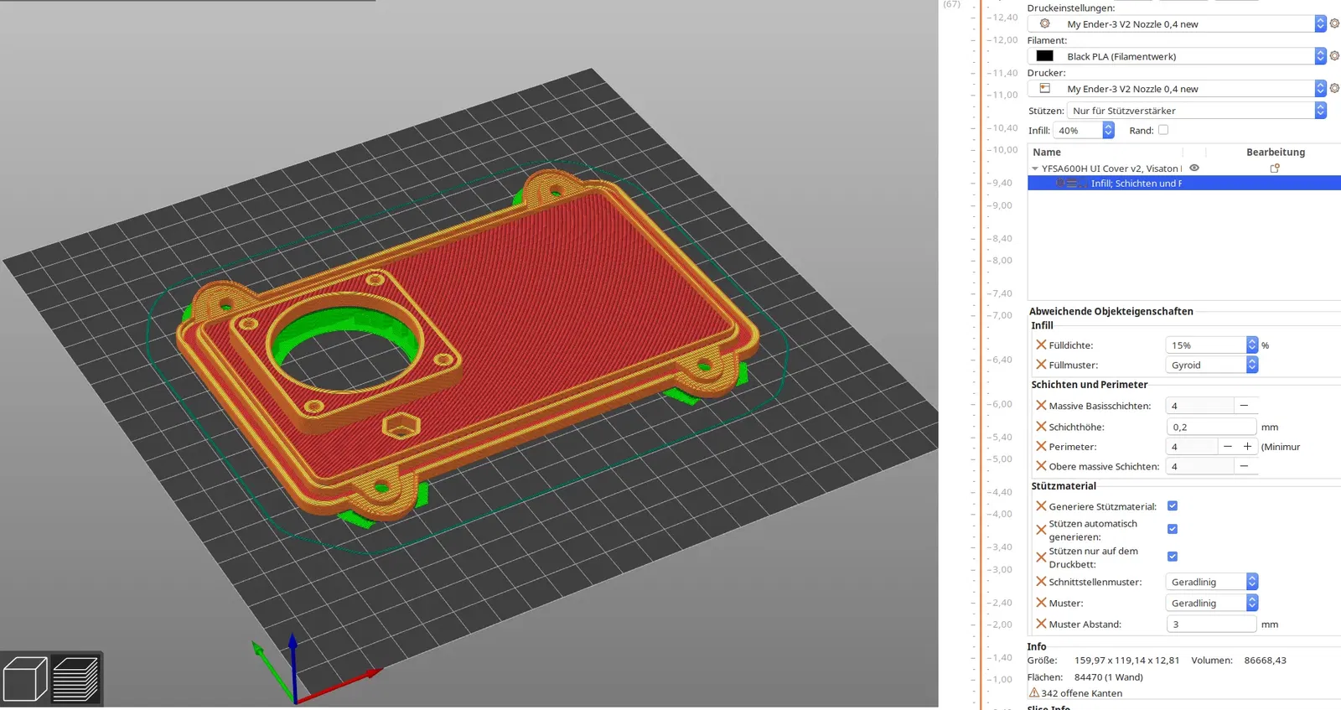Toggle the Rand checkbox
Viewport: 1341px width, 710px height.
[1163, 130]
